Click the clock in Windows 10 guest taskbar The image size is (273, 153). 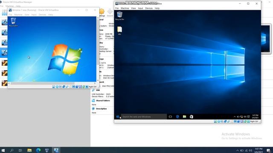(x=255, y=116)
